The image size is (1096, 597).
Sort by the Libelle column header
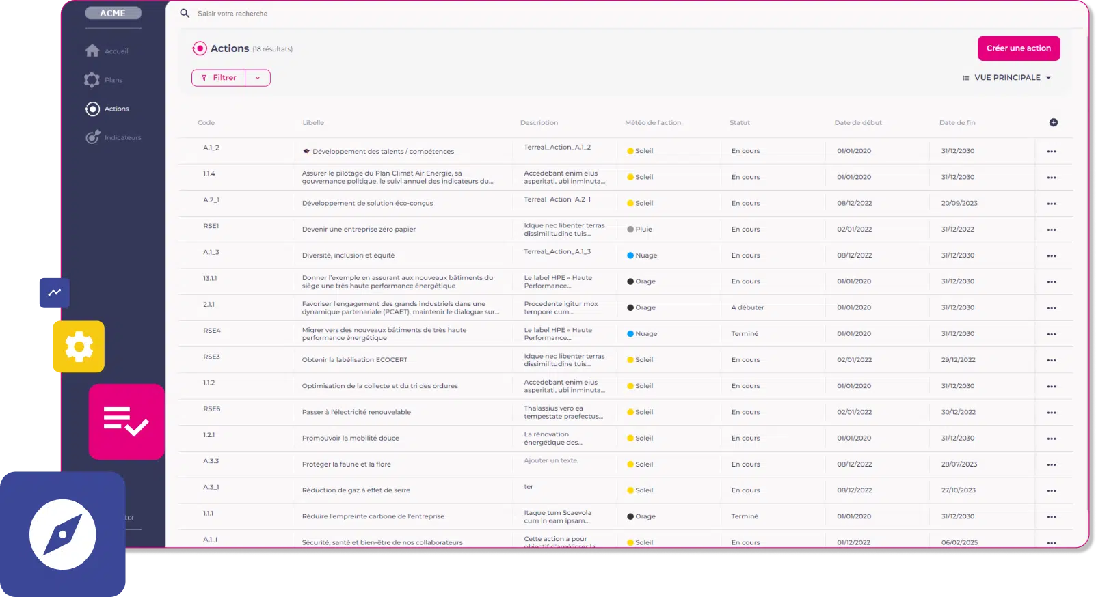click(313, 123)
